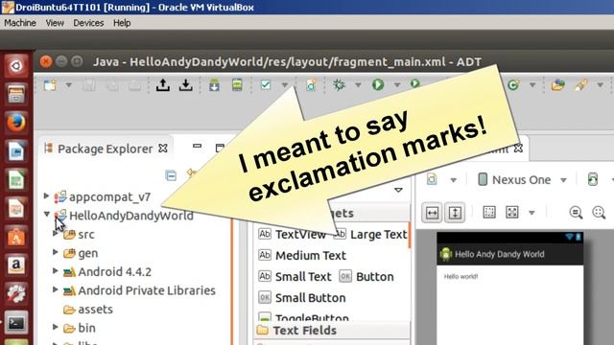The height and width of the screenshot is (345, 614).
Task: Click the New wizard toolbar icon
Action: coord(51,85)
